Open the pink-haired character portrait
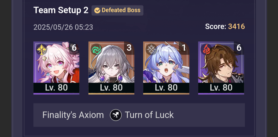 pyautogui.click(x=56, y=68)
